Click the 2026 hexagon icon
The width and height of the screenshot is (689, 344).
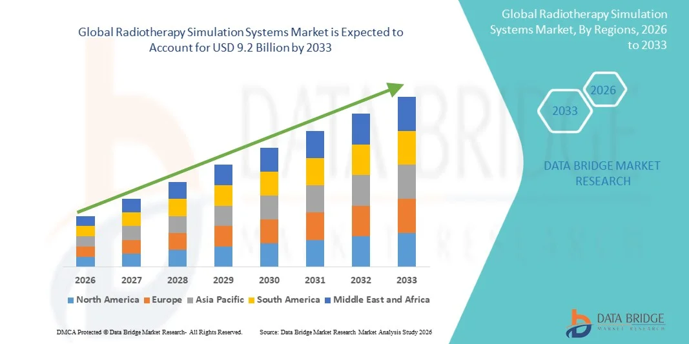coord(603,90)
